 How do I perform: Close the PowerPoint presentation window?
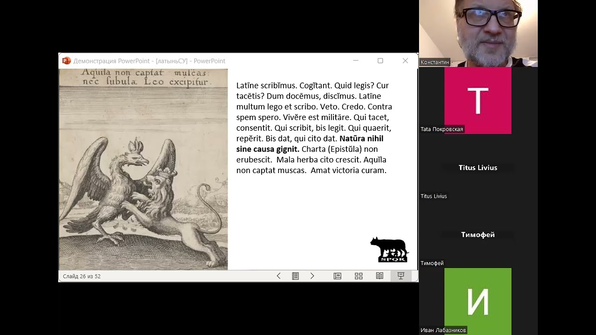pos(405,61)
